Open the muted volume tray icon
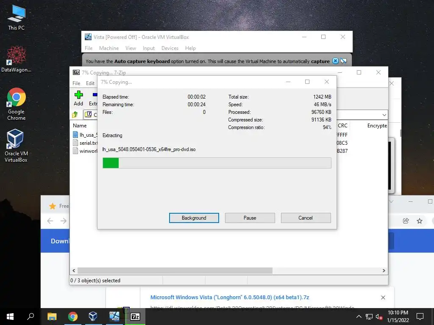This screenshot has height=325, width=434. (379, 317)
